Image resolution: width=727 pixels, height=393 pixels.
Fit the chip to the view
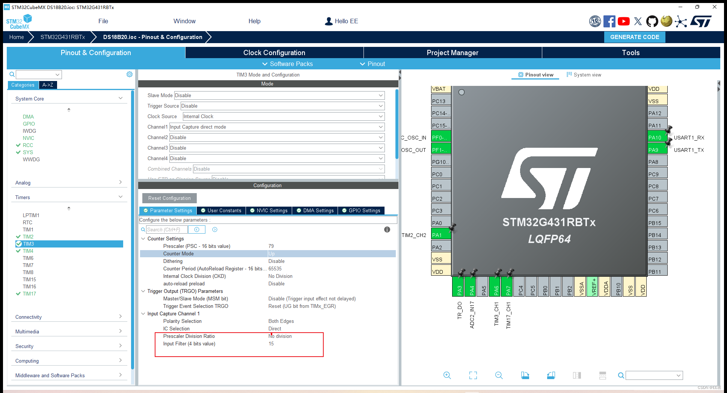(473, 375)
